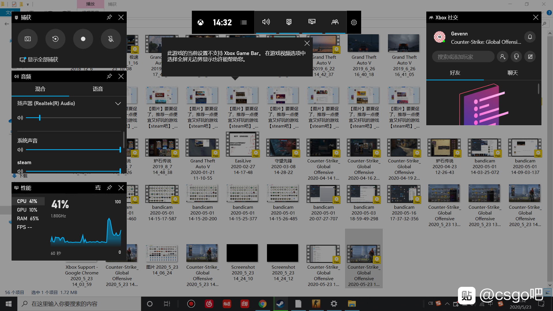Toggle microphone while recording
This screenshot has width=553, height=311.
click(x=111, y=39)
